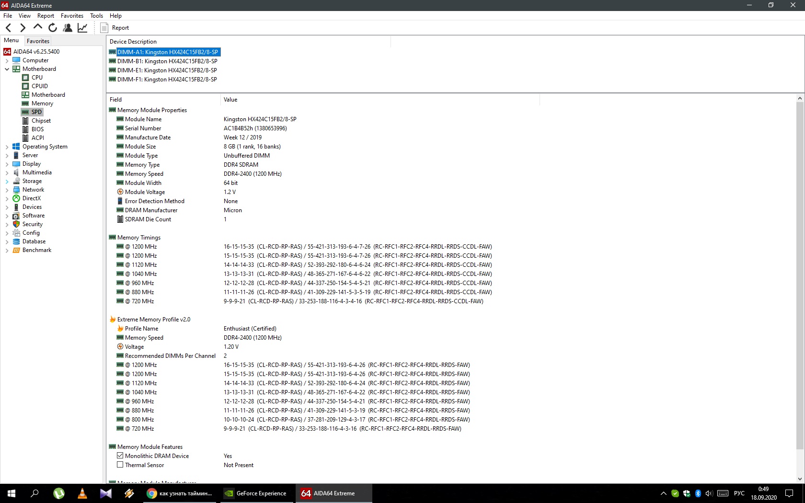Viewport: 805px width, 503px height.
Task: Click the Config icon in tree
Action: (16, 233)
